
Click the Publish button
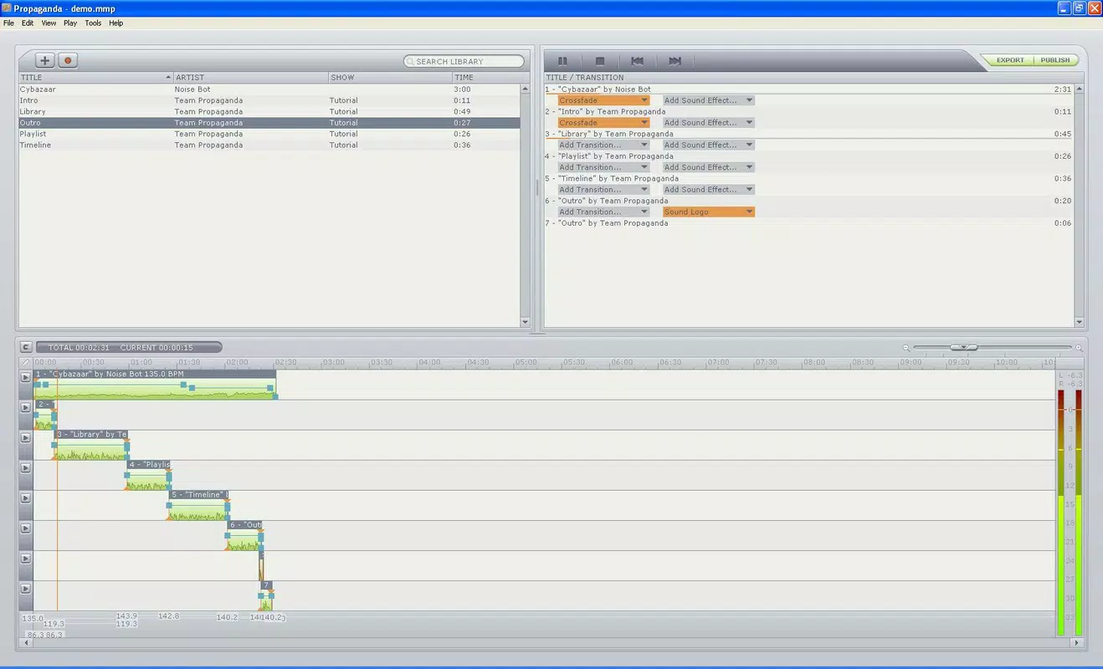[x=1055, y=60]
